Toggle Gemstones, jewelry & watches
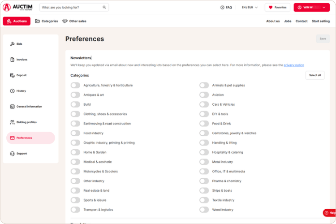This screenshot has width=336, height=224. point(204,133)
